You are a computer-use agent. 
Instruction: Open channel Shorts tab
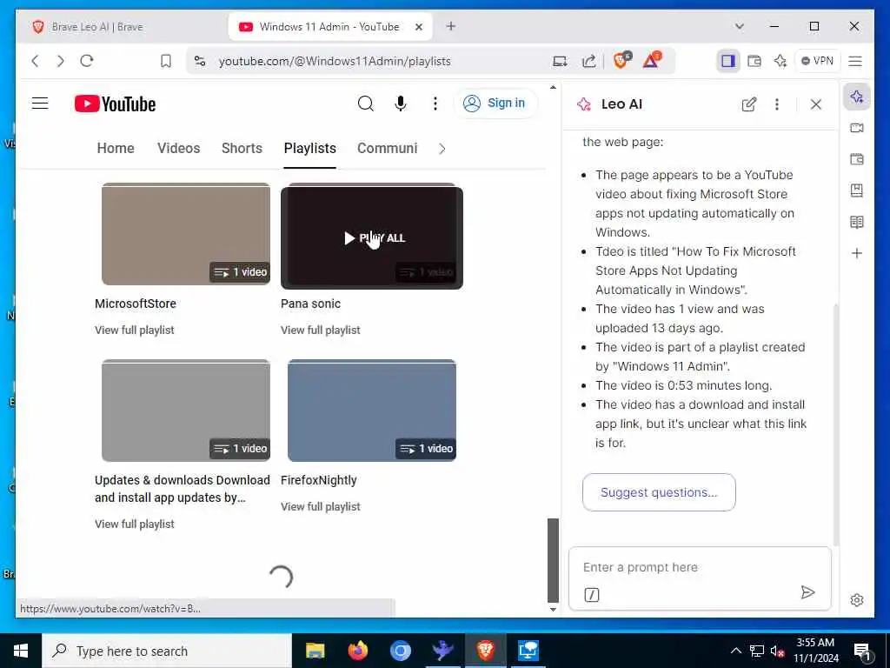coord(242,148)
